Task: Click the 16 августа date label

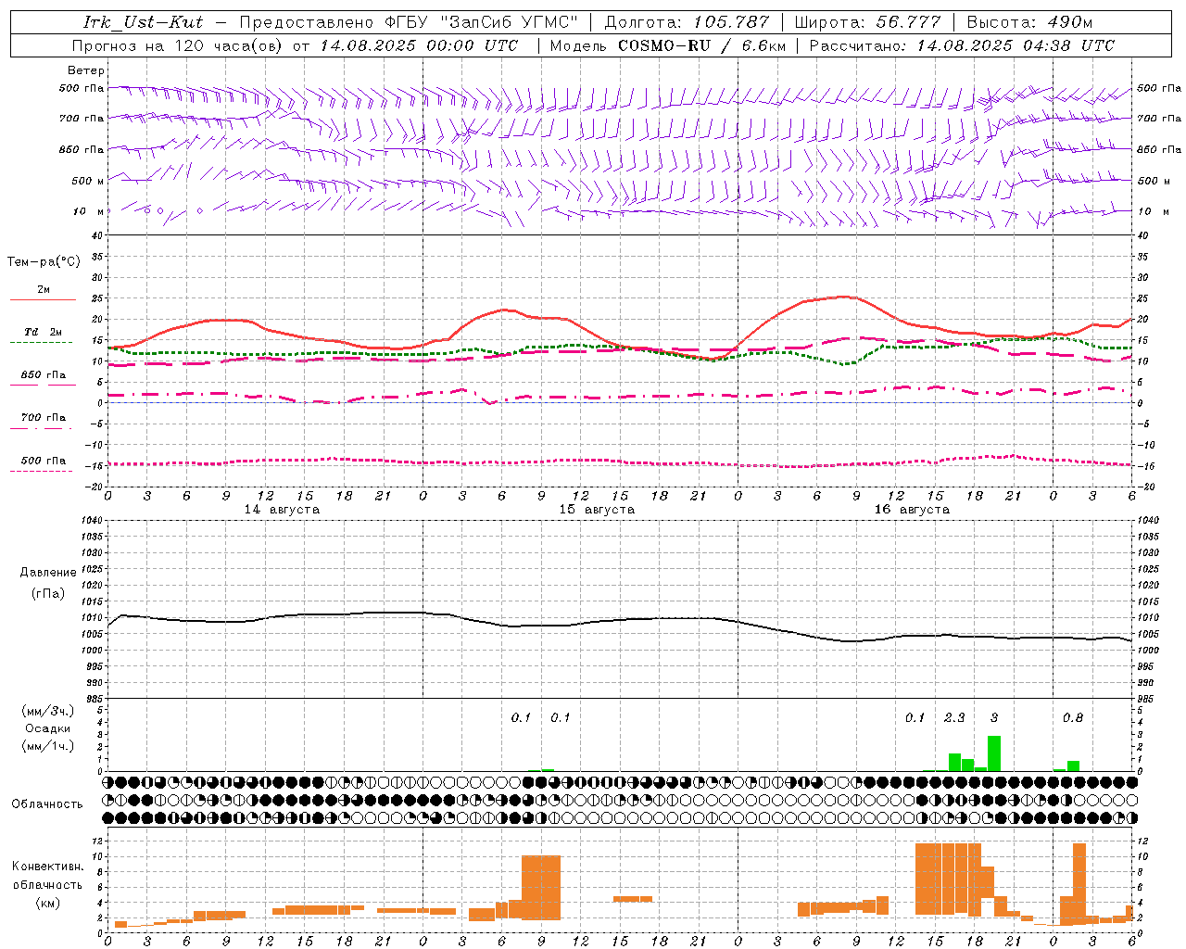Action: (x=912, y=510)
